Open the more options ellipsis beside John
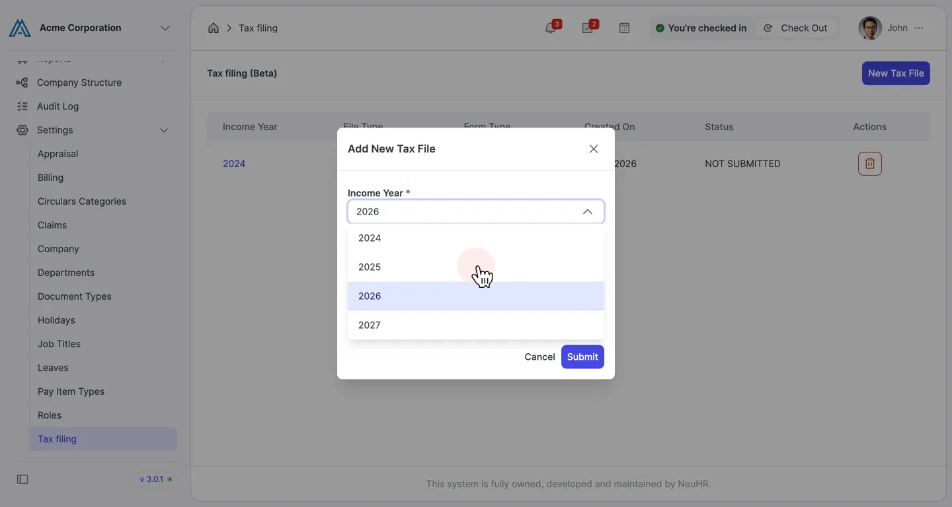This screenshot has width=952, height=507. [x=919, y=28]
